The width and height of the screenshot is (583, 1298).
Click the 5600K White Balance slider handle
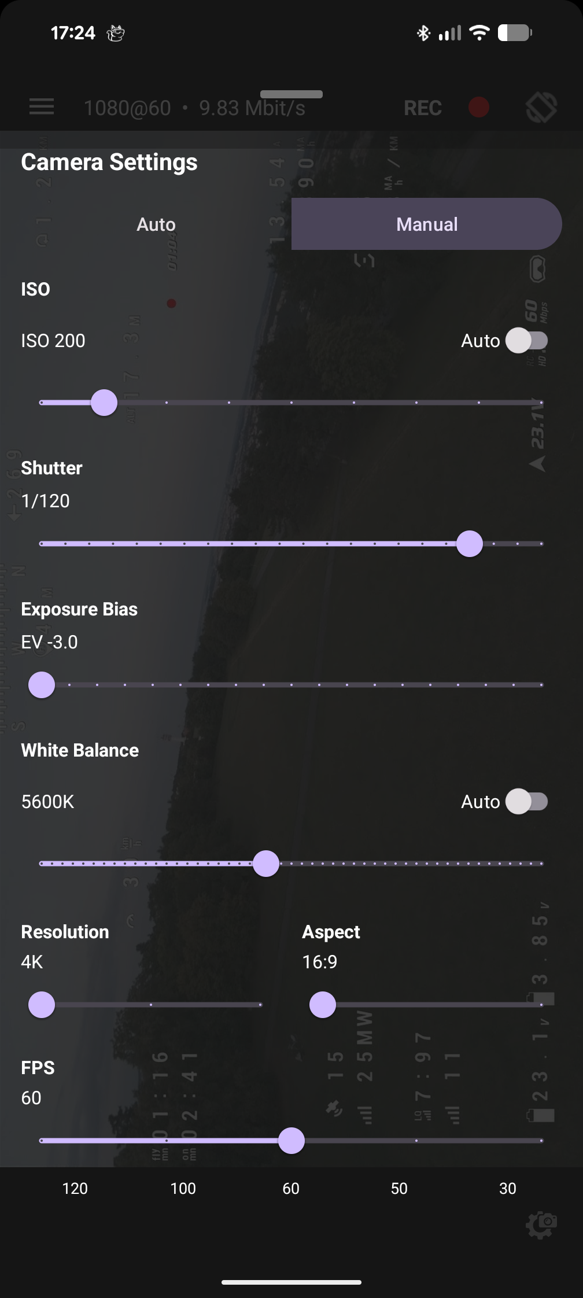coord(266,863)
